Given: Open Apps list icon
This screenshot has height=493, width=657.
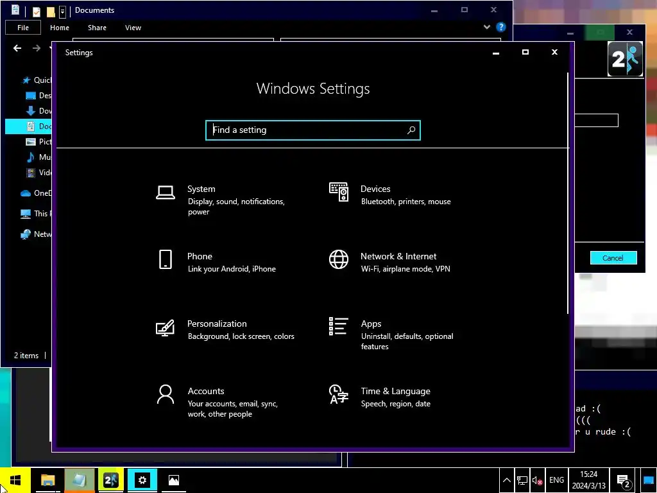Looking at the screenshot, I should click(339, 326).
